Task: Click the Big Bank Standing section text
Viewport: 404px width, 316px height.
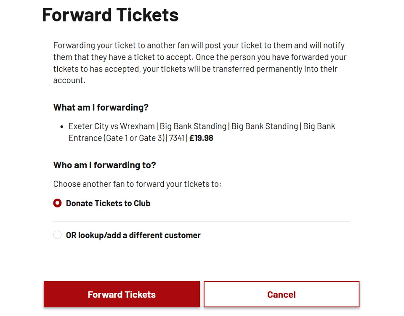Action: pos(193,126)
